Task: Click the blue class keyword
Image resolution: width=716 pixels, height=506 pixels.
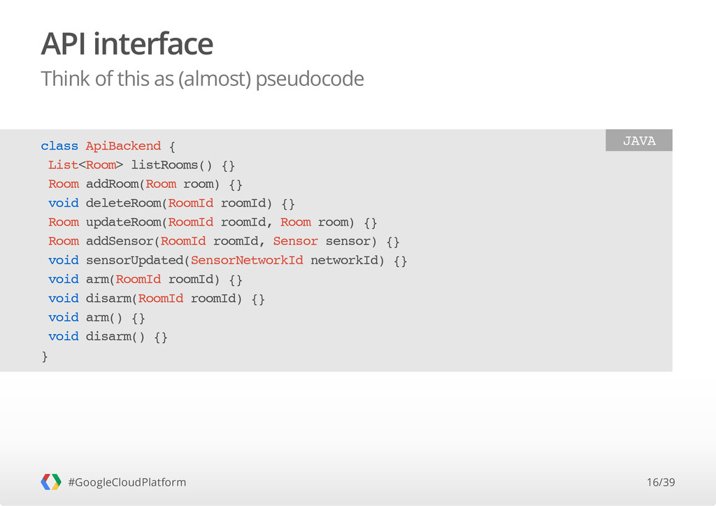Action: [59, 146]
